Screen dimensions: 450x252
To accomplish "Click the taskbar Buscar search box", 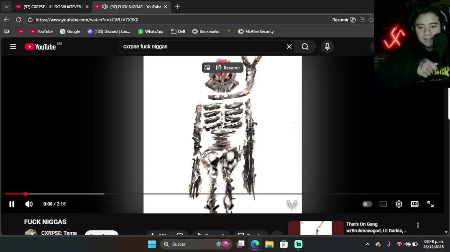I will pos(197,244).
